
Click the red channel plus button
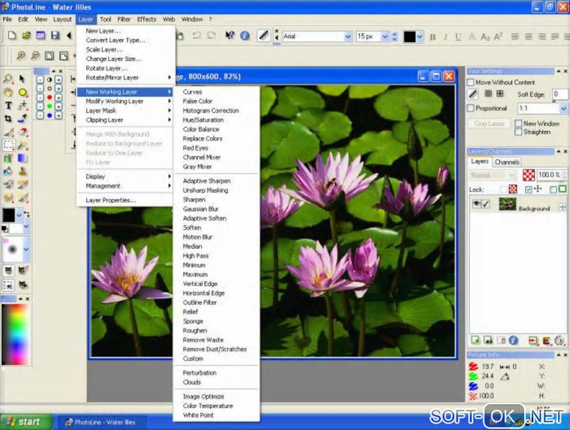tap(58, 97)
